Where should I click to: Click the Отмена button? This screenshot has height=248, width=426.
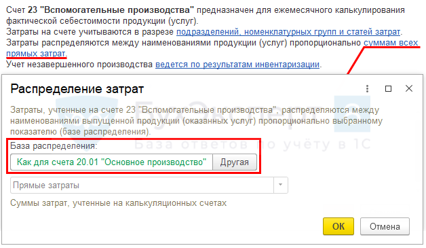pos(385,226)
